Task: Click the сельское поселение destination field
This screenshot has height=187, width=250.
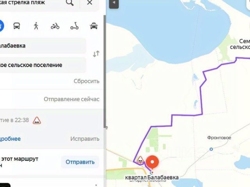Action: pos(43,65)
